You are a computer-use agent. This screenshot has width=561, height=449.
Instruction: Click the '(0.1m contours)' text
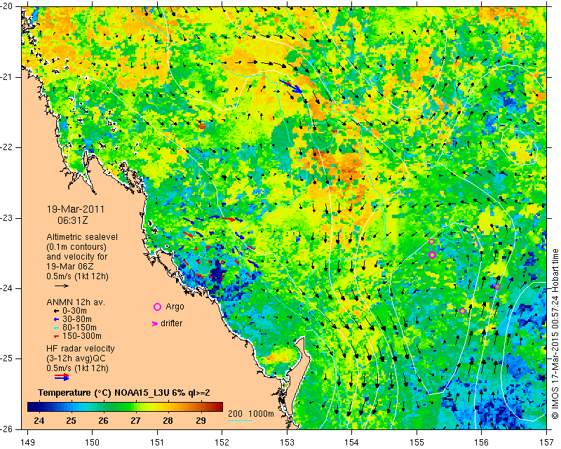coord(76,247)
